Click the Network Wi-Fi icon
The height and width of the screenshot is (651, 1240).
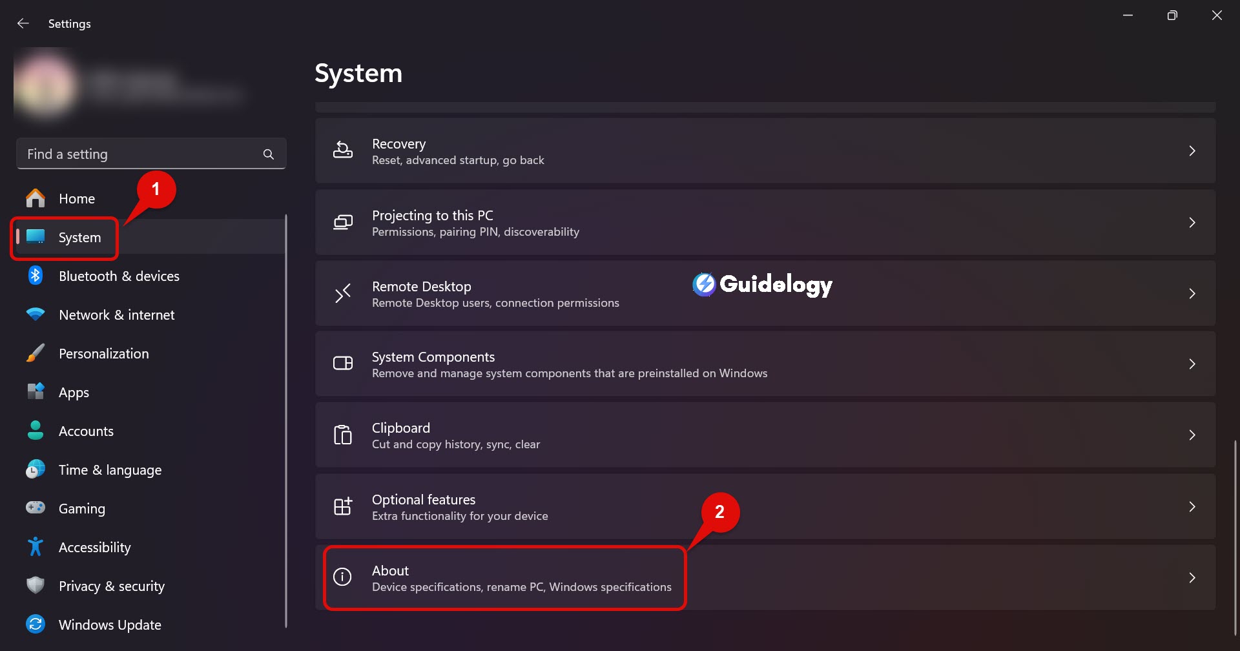tap(36, 315)
